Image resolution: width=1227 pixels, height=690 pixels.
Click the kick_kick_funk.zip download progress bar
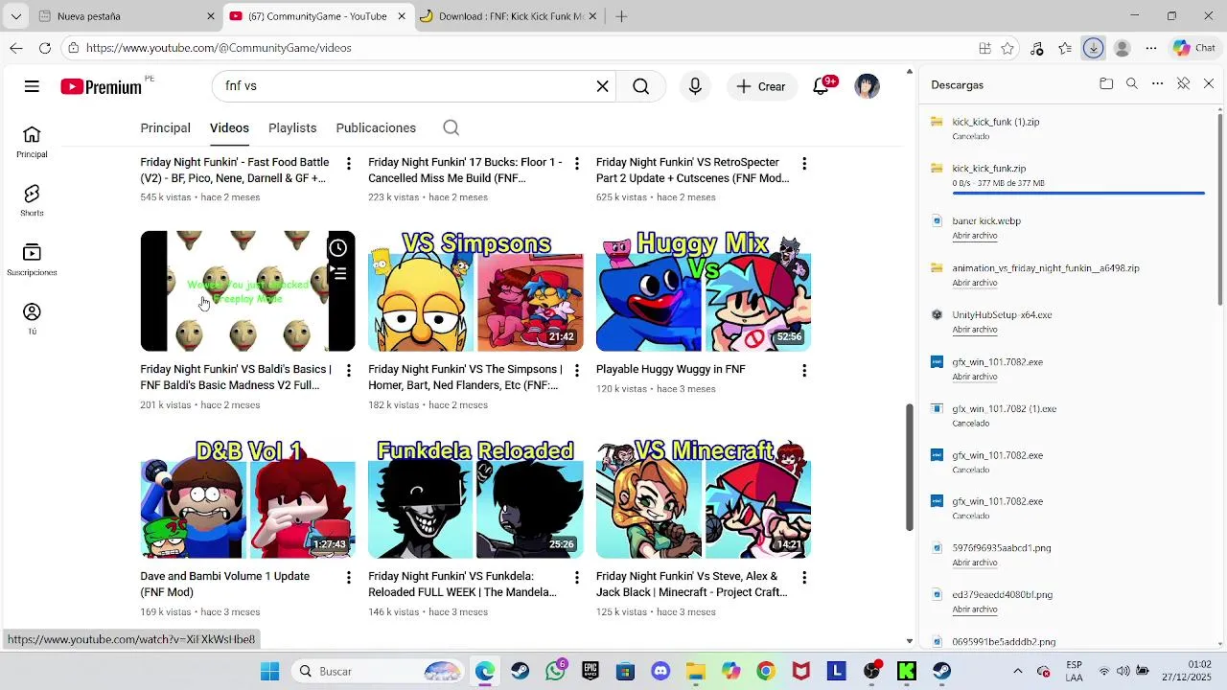(x=1078, y=194)
